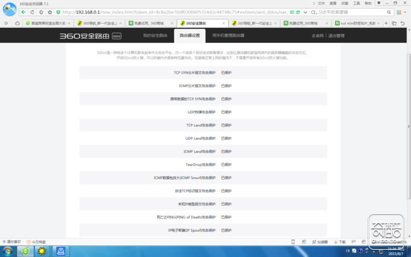Open 下载 downloads in the status bar
411x257 pixels.
coord(340,242)
